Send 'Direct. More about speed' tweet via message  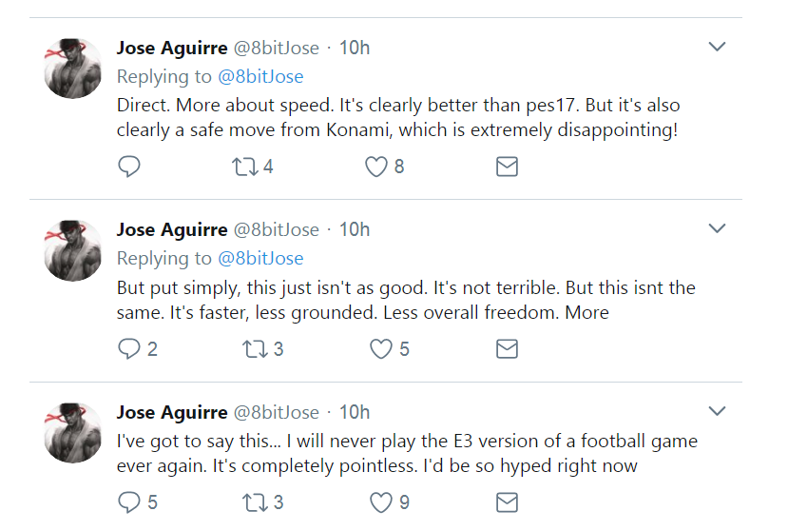(508, 167)
